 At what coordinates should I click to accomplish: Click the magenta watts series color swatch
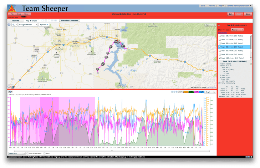coord(196,92)
